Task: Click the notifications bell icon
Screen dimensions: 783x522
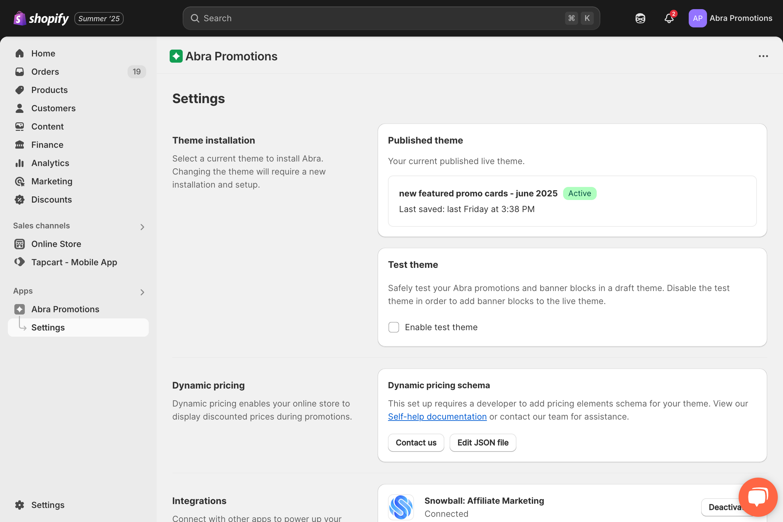Action: pos(669,18)
